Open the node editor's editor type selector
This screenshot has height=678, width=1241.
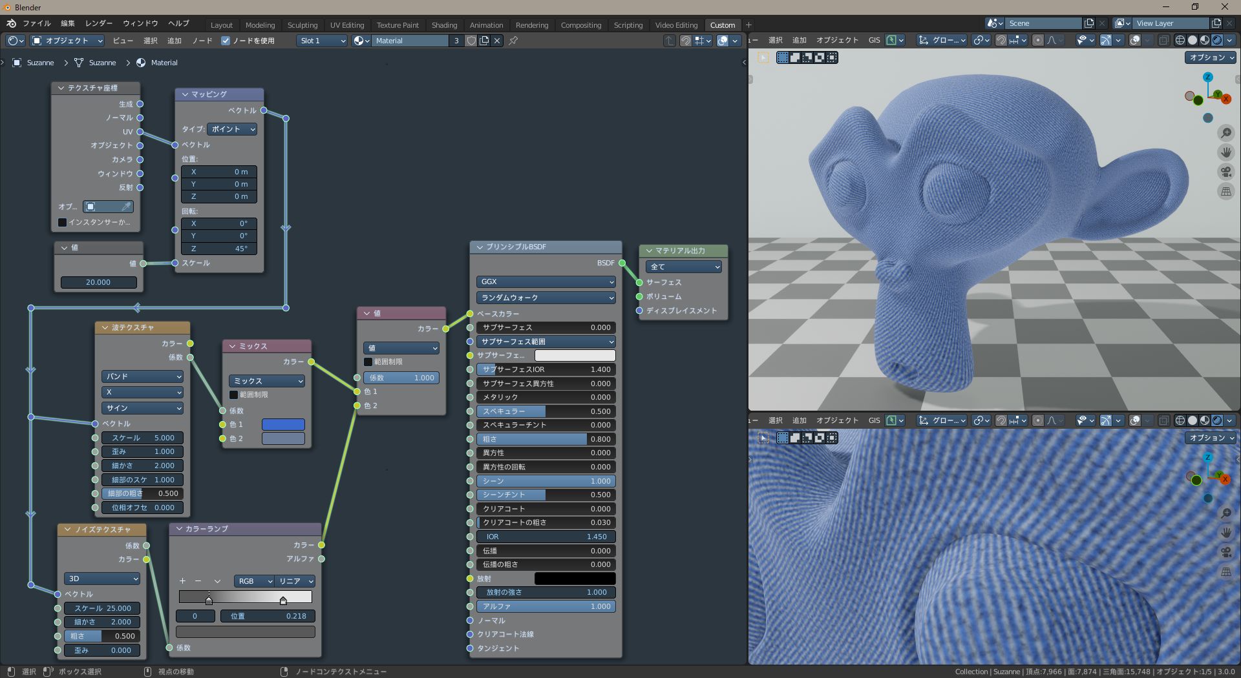(x=16, y=41)
